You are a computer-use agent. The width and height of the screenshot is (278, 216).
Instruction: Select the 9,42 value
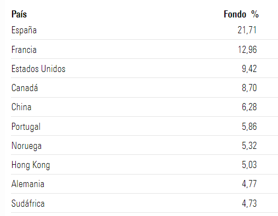(250, 69)
